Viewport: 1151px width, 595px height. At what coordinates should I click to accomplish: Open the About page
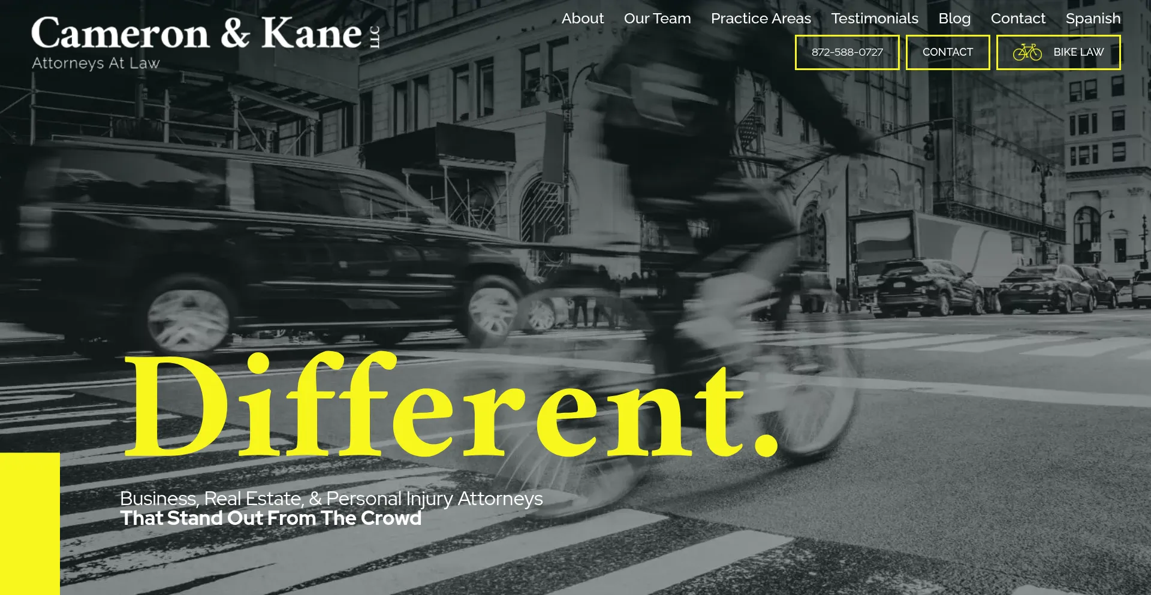click(582, 19)
